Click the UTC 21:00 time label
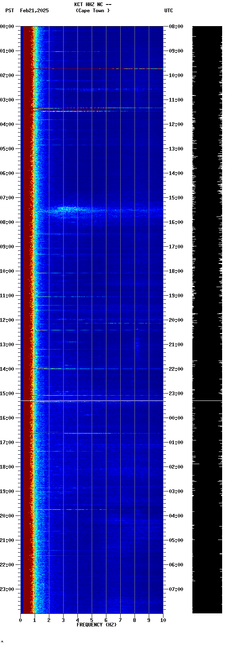This screenshot has width=225, height=646. (176, 345)
